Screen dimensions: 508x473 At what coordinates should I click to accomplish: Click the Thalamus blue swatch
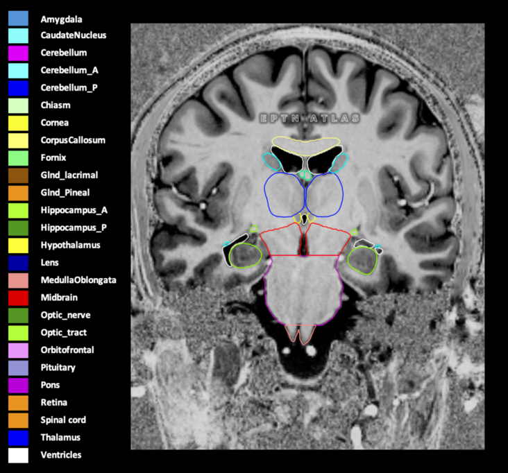coord(18,438)
